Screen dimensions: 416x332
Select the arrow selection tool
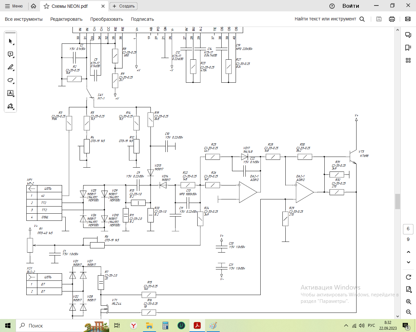(10, 41)
